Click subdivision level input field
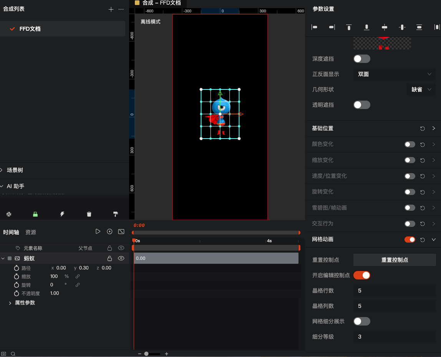This screenshot has height=357, width=441. pos(395,337)
